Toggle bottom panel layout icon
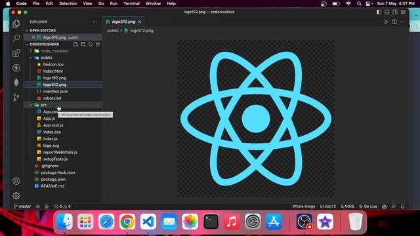Image resolution: width=420 pixels, height=236 pixels. click(x=387, y=12)
